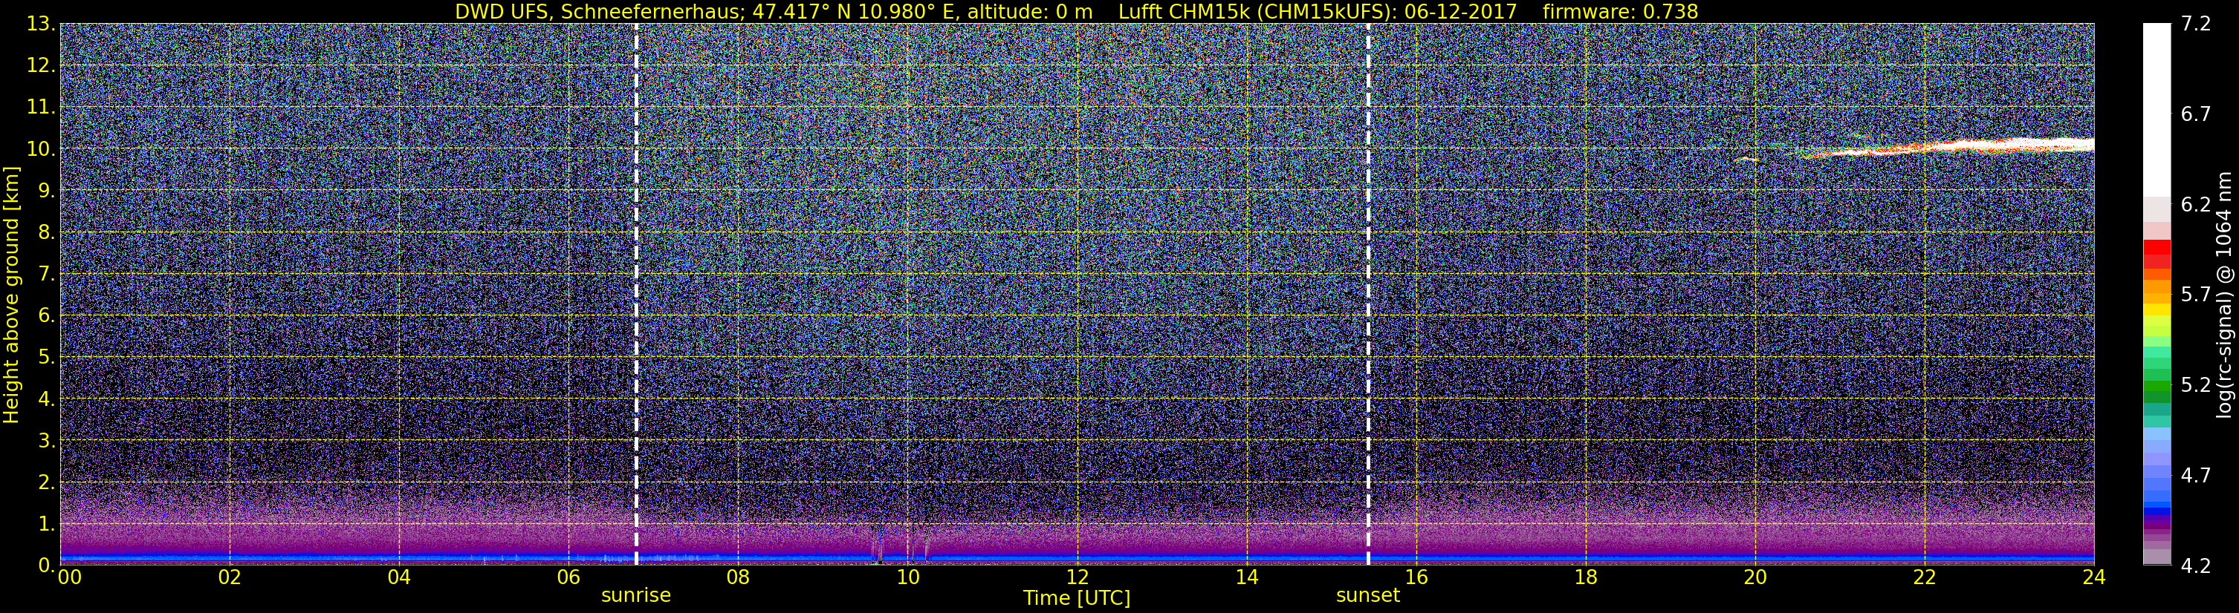The width and height of the screenshot is (2239, 613).
Task: Click the time axis tick "02"
Action: pos(230,577)
